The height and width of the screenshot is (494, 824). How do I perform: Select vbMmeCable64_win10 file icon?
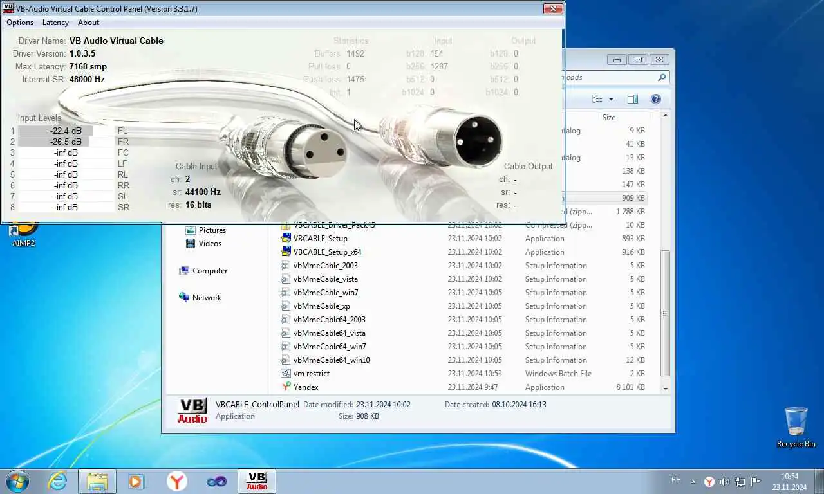coord(286,360)
